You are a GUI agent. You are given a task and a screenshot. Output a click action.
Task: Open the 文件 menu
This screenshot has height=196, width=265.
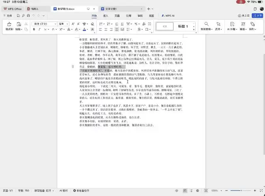click(7, 16)
